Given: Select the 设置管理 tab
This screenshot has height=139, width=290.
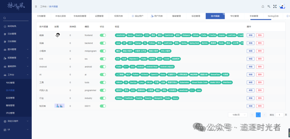Looking at the screenshot, I should click(x=99, y=16).
